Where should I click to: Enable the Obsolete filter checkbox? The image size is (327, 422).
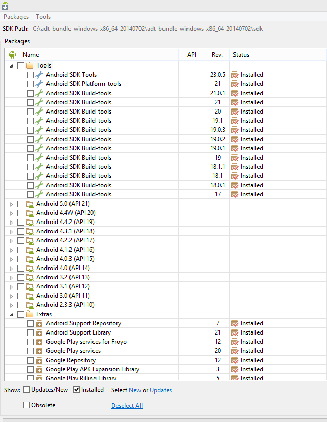point(26,405)
